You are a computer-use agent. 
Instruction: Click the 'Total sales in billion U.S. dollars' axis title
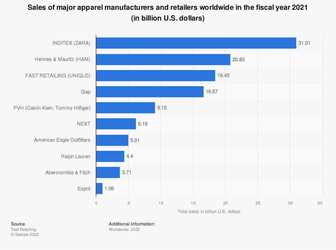point(209,212)
